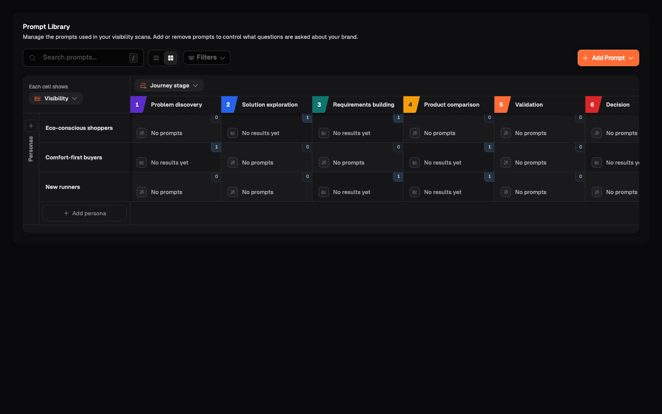Image resolution: width=662 pixels, height=414 pixels.
Task: Click no-prompts icon in New runners Validation cell
Action: (x=506, y=192)
